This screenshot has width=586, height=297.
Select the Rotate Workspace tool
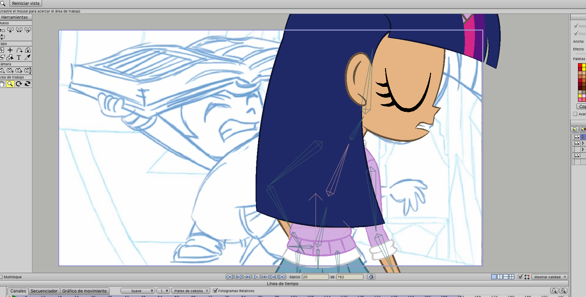pos(19,84)
